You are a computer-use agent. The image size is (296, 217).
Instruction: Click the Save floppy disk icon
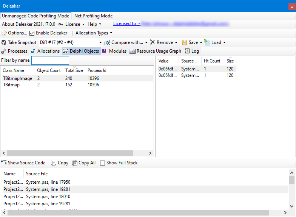pos(184,42)
